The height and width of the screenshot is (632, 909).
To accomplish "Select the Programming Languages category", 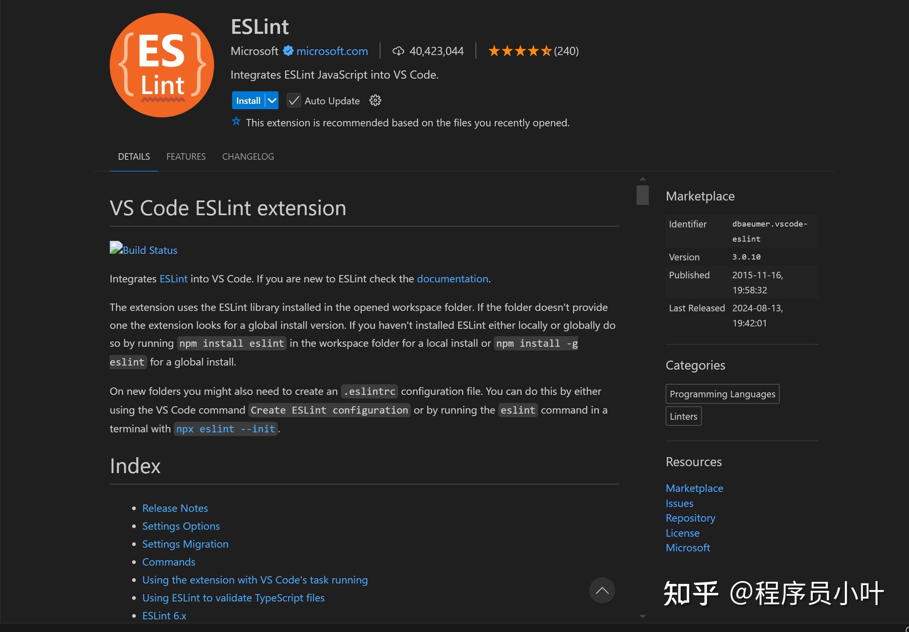I will point(722,394).
